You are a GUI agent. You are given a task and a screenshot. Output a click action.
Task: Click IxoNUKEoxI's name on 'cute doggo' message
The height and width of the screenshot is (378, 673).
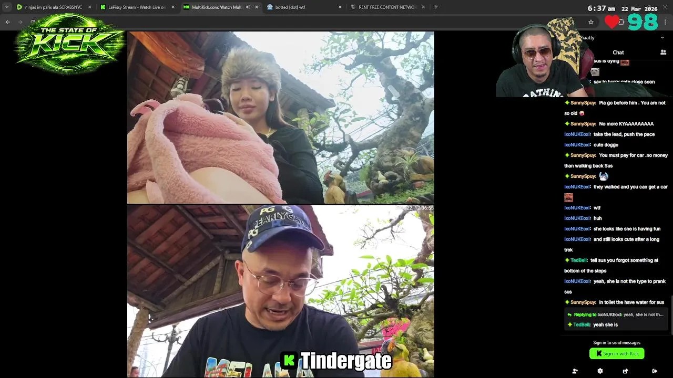[577, 145]
